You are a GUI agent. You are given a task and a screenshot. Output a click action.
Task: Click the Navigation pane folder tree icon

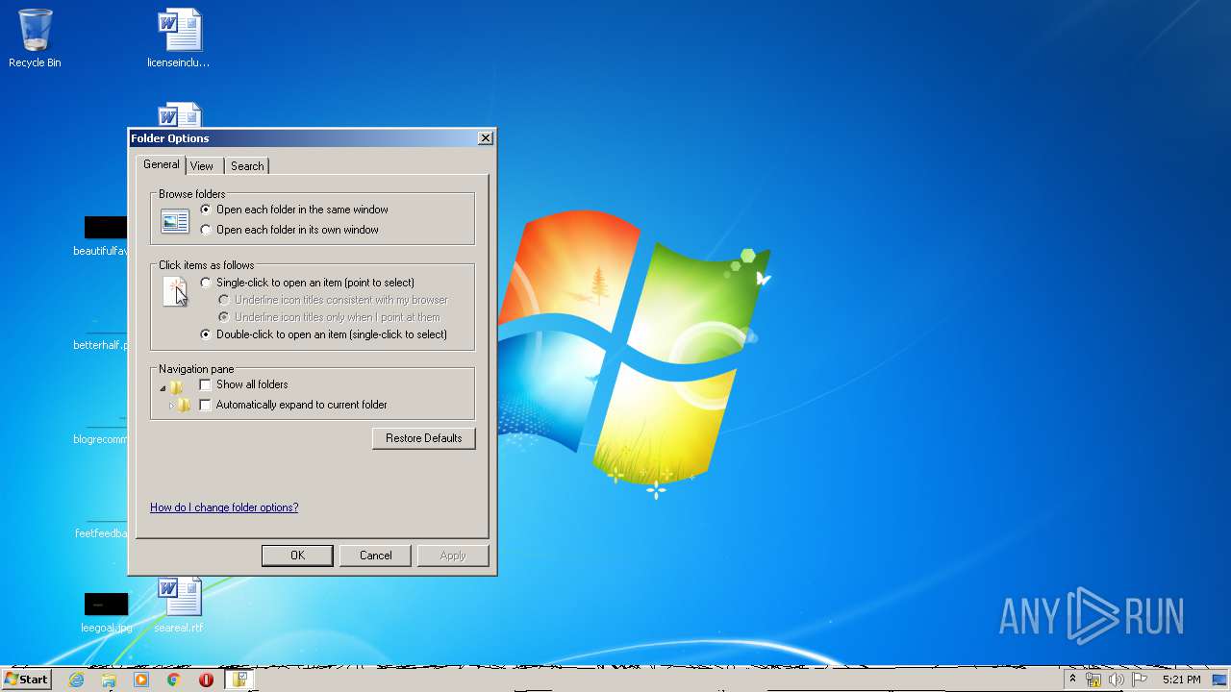pos(175,396)
